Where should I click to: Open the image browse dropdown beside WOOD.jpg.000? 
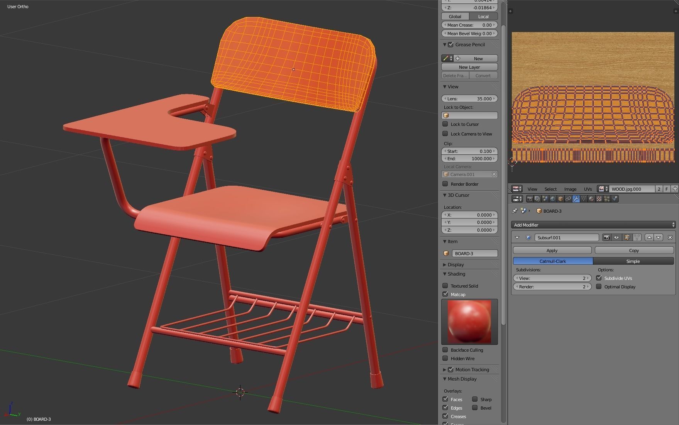pos(603,189)
